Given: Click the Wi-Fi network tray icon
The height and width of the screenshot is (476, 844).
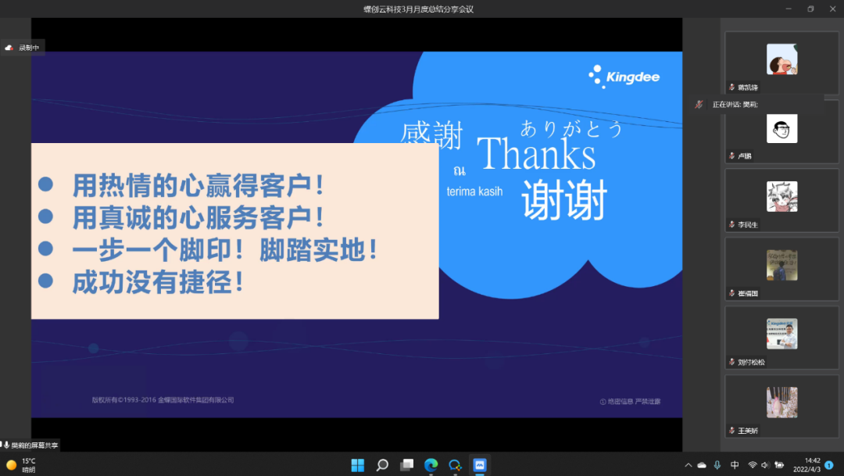Looking at the screenshot, I should [x=753, y=465].
